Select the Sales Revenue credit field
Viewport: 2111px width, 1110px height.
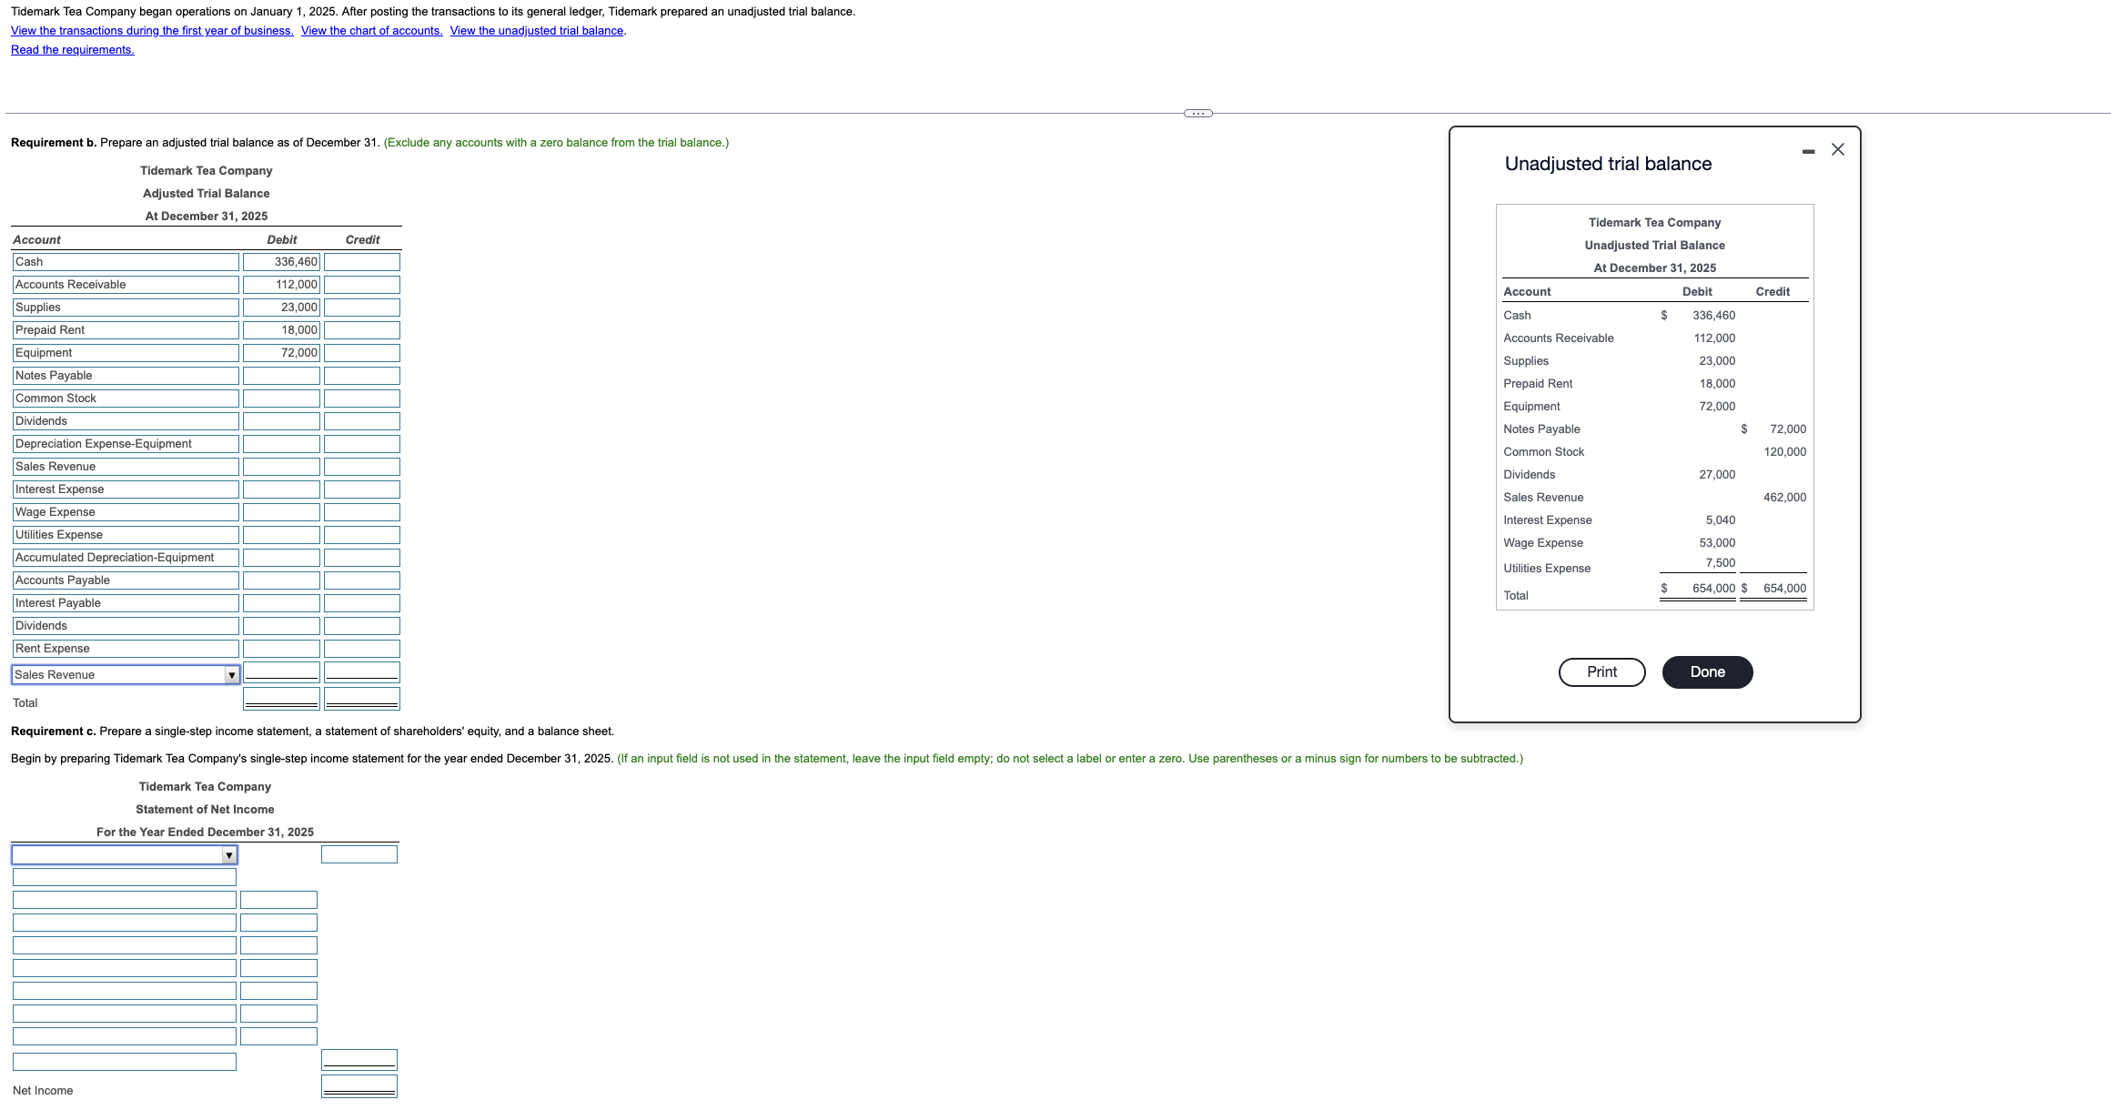coord(361,466)
